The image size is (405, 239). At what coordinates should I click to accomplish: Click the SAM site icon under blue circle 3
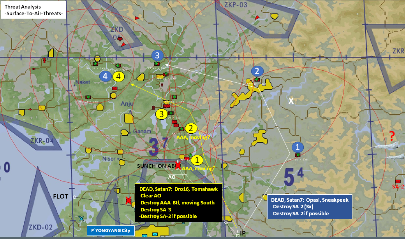(157, 64)
